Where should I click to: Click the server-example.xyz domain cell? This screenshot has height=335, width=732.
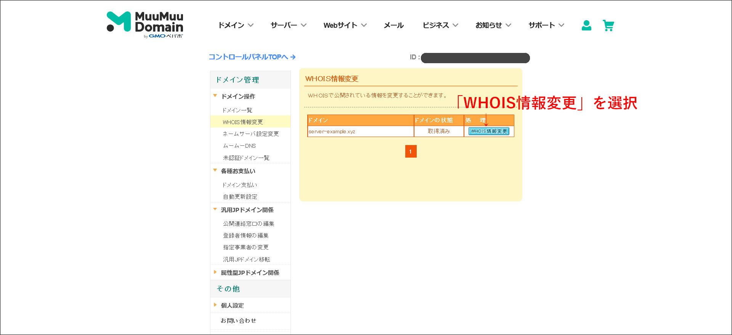[361, 131]
